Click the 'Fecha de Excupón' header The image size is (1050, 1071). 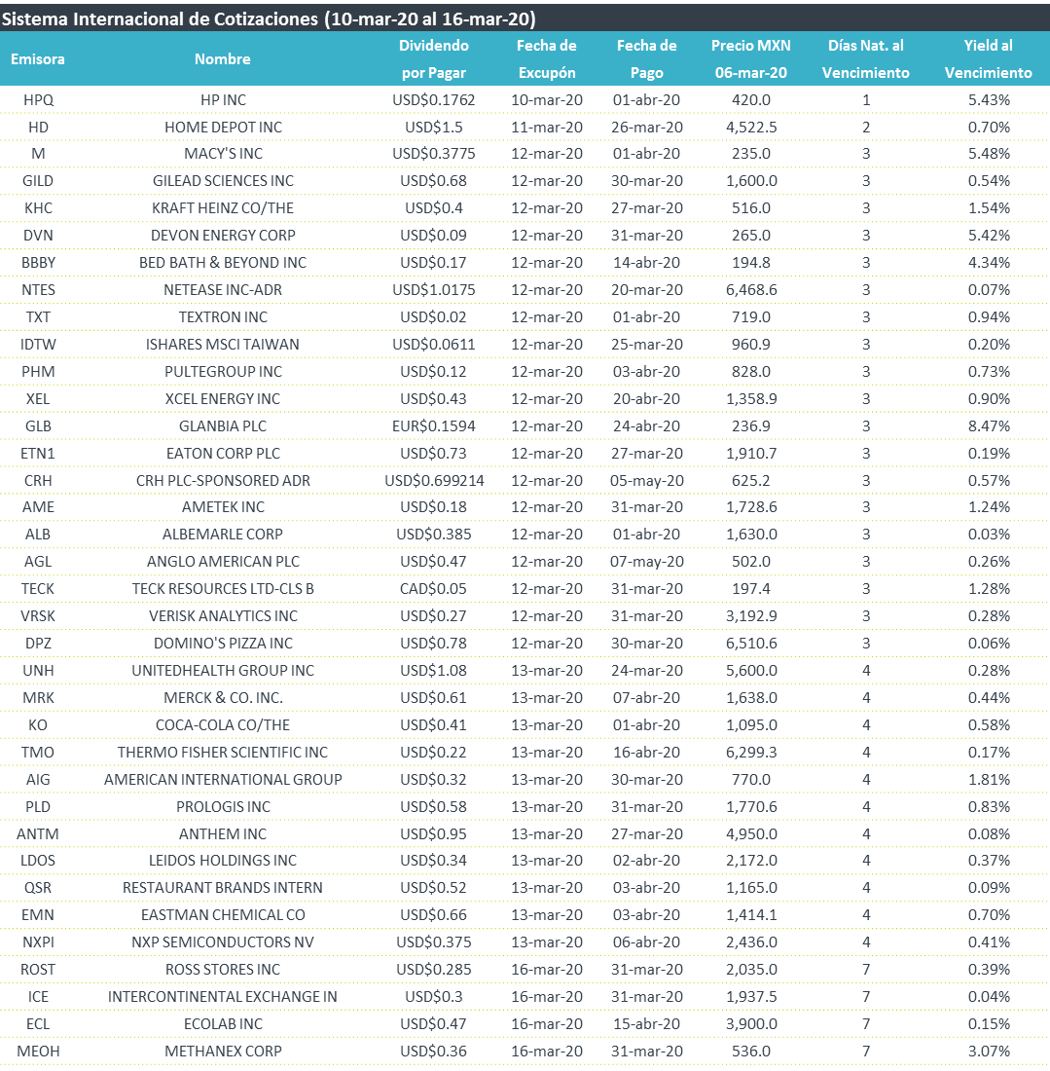coord(547,59)
